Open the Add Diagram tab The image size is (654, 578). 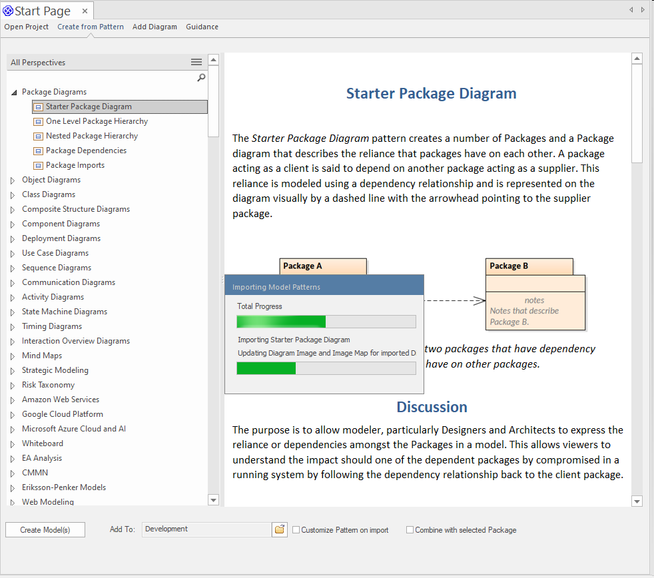tap(155, 27)
